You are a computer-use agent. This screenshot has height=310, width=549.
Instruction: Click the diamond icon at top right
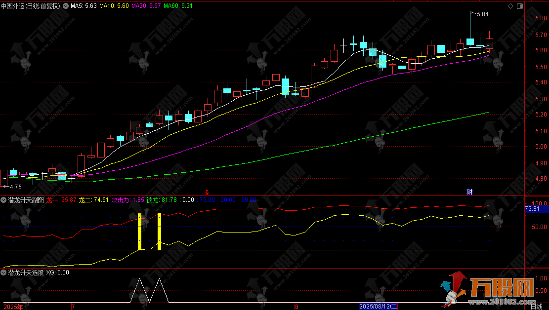(510, 6)
